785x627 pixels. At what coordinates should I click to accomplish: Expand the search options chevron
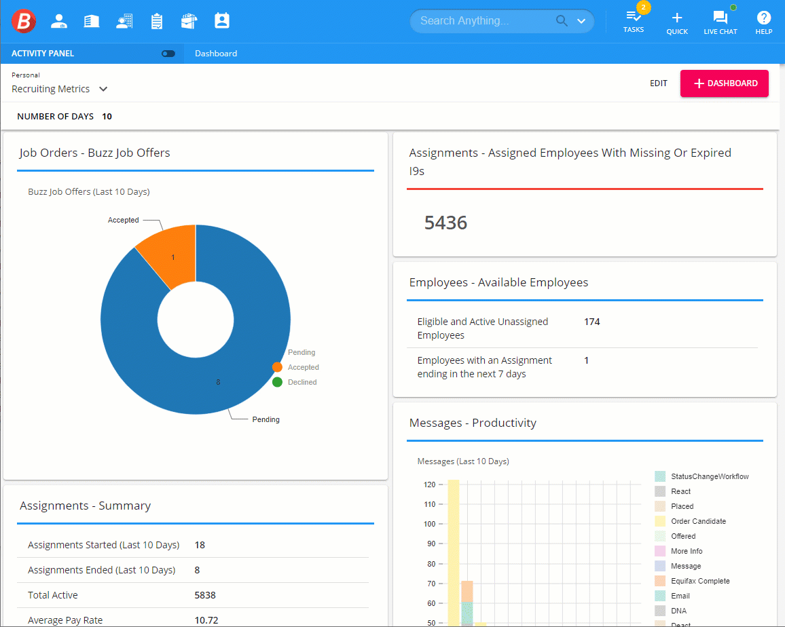[x=581, y=21]
